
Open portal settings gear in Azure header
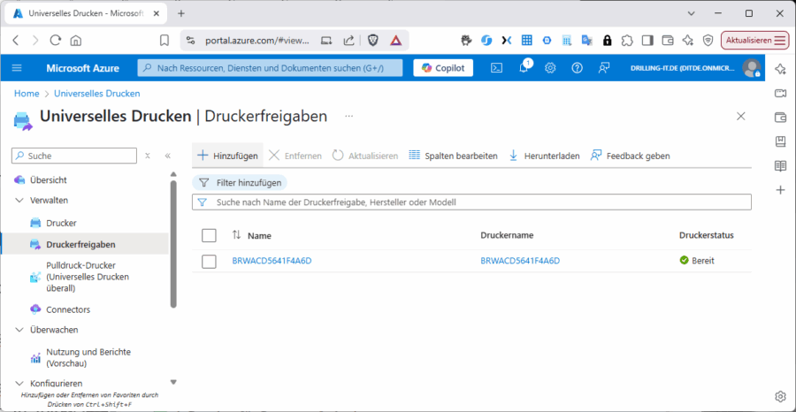550,68
